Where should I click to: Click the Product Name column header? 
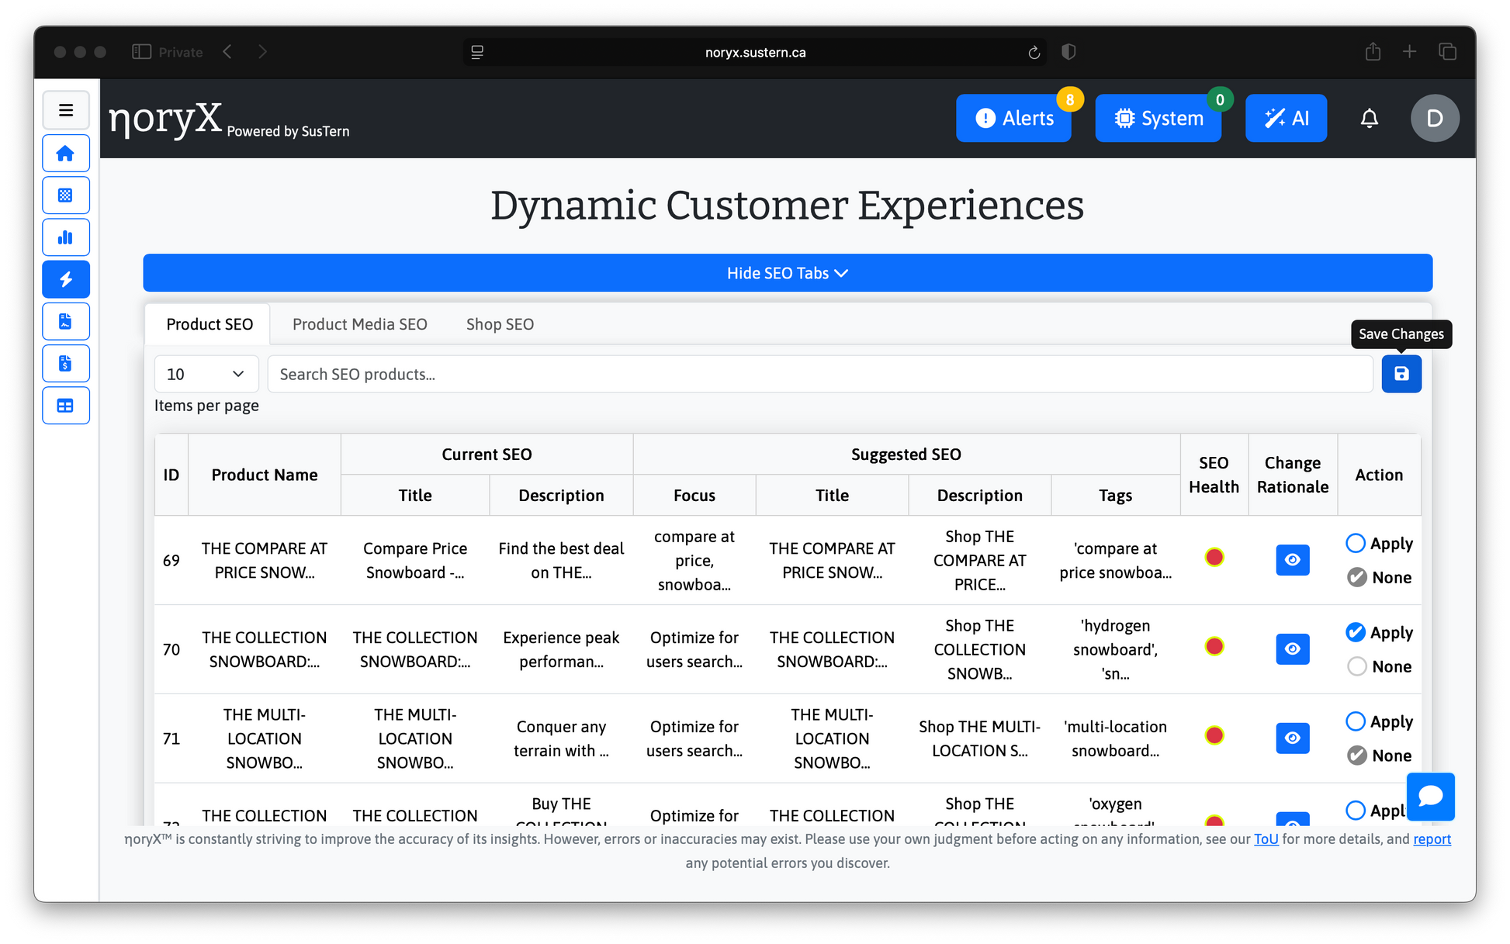coord(265,475)
